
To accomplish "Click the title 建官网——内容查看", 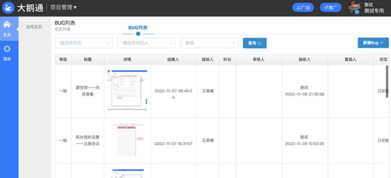I will pyautogui.click(x=88, y=91).
